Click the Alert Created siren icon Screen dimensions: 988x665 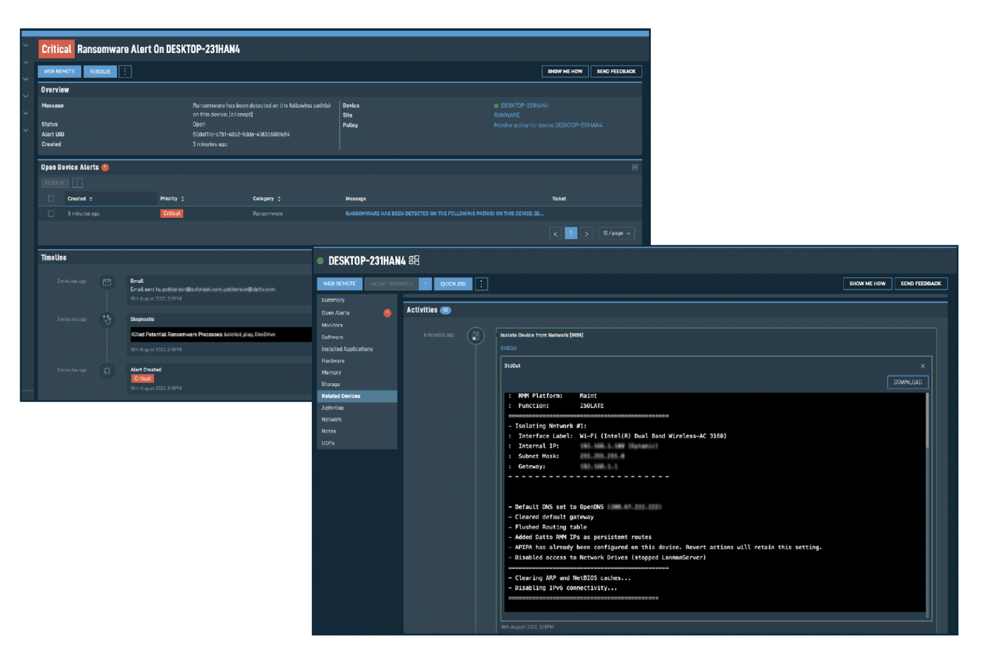(107, 371)
